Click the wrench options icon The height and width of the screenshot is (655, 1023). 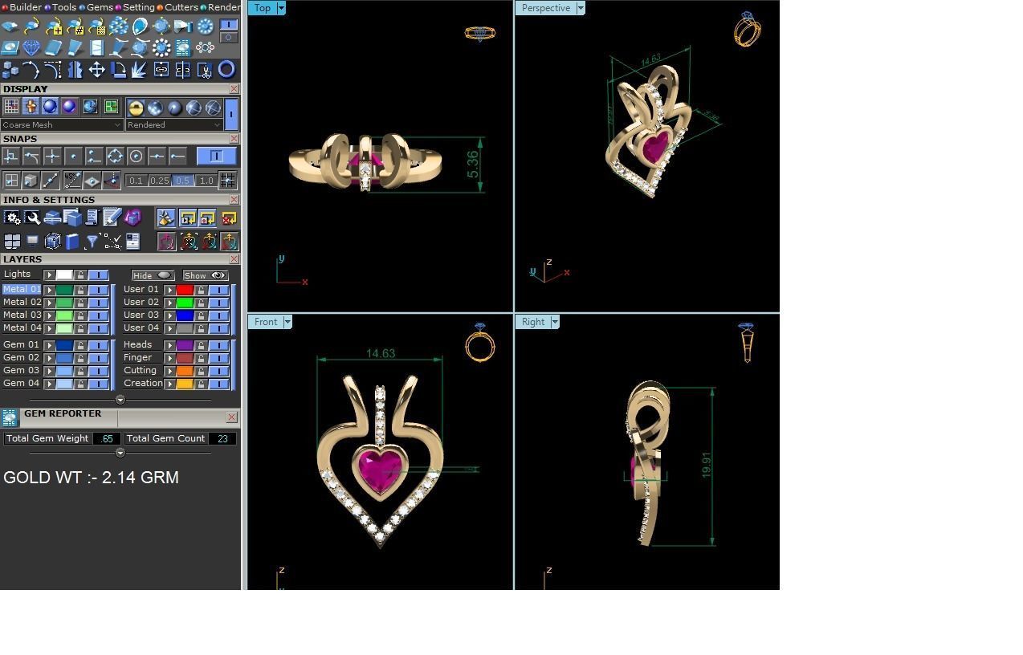point(32,218)
